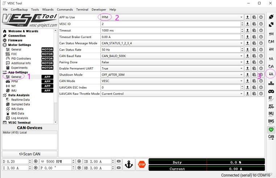This screenshot has width=276, height=178.
Task: Open Pairing Done dropdown
Action: (x=172, y=62)
